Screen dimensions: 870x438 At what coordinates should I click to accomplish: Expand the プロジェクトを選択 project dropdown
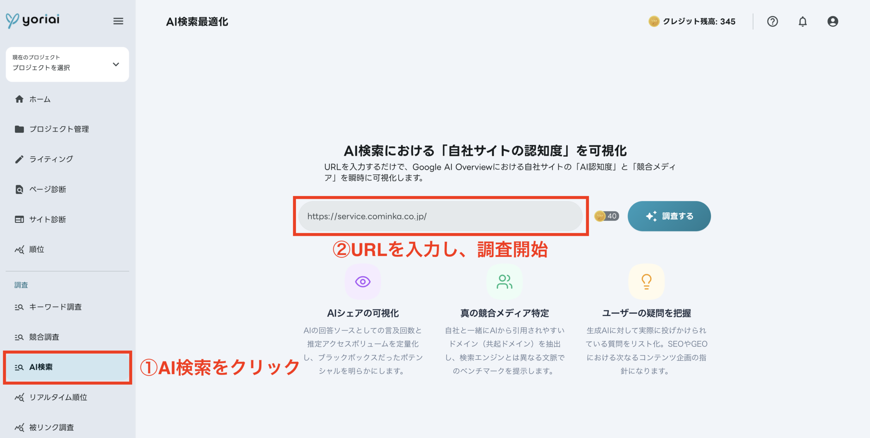point(67,64)
